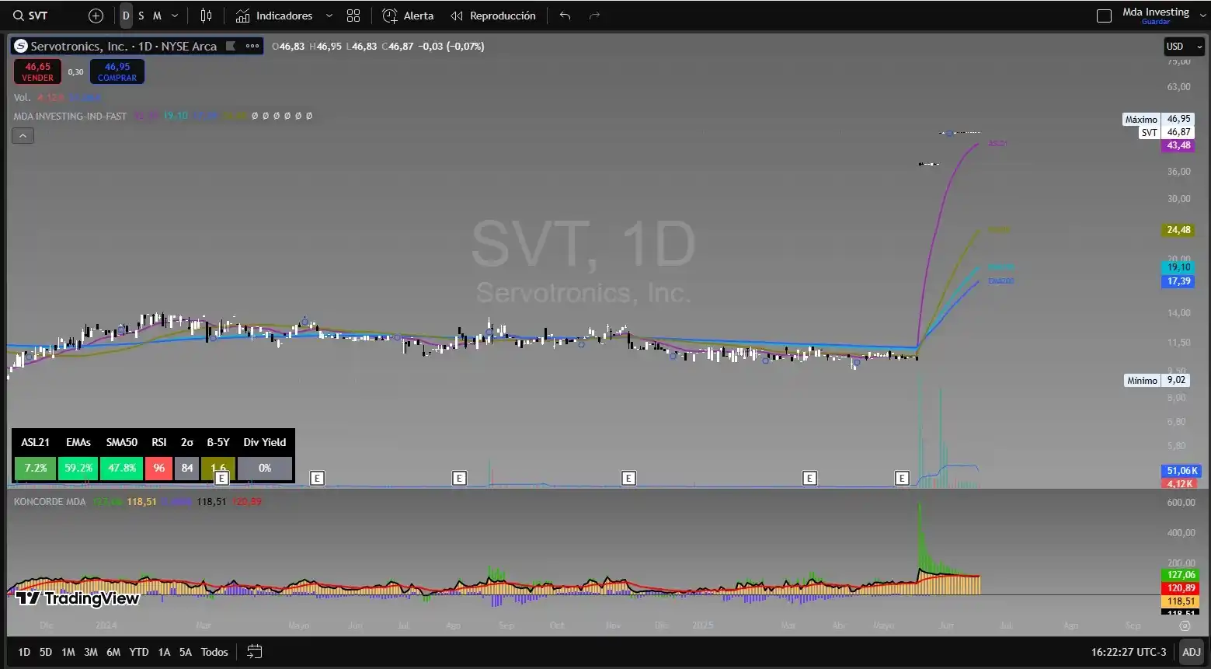Set range to 3M

[x=91, y=652]
